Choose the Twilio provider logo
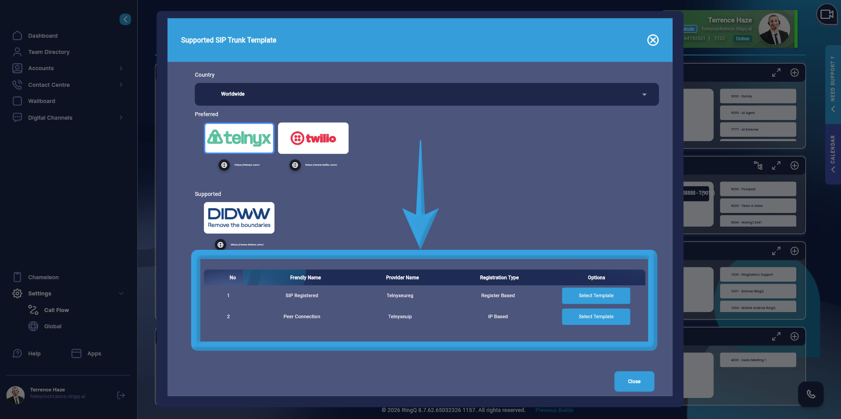The height and width of the screenshot is (419, 841). pyautogui.click(x=313, y=138)
